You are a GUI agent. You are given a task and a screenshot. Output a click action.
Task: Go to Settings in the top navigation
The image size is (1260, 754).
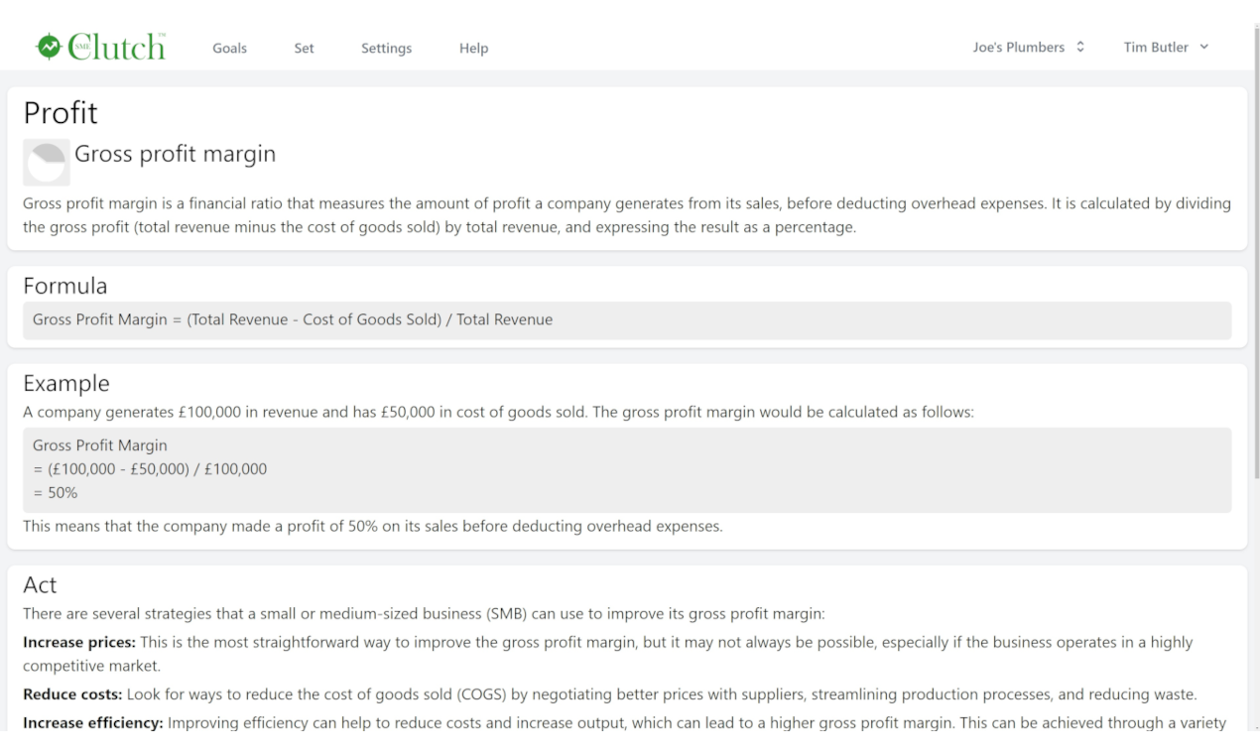[x=386, y=48]
